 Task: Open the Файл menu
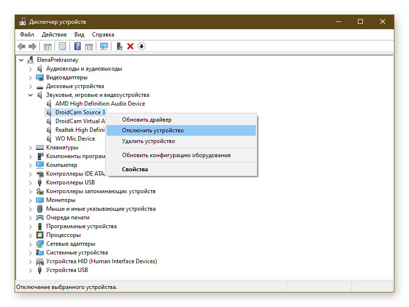(27, 35)
